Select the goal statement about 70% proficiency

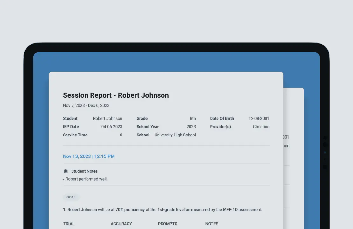pyautogui.click(x=163, y=210)
